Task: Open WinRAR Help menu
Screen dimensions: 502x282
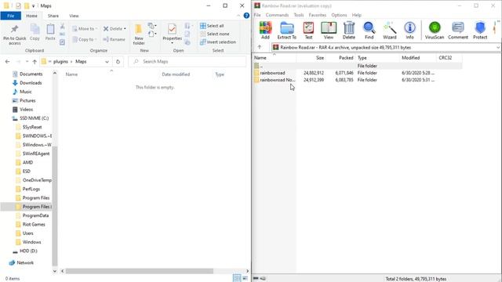Action: point(356,15)
